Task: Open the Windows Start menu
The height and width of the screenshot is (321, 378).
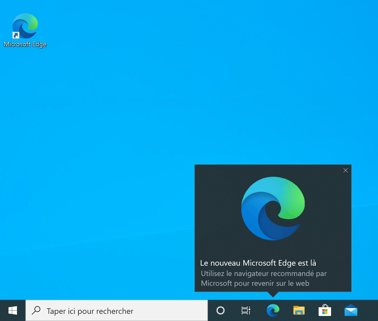Action: pos(13,310)
